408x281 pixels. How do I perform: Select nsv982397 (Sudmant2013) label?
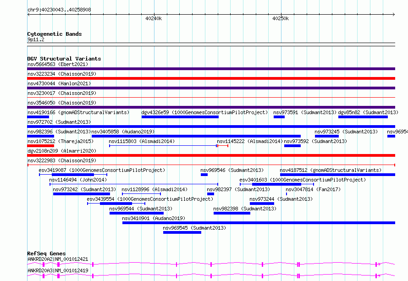[x=238, y=189]
